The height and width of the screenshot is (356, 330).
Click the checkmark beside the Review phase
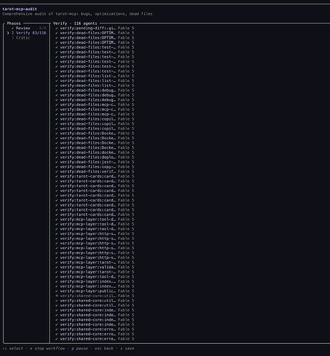coord(13,28)
